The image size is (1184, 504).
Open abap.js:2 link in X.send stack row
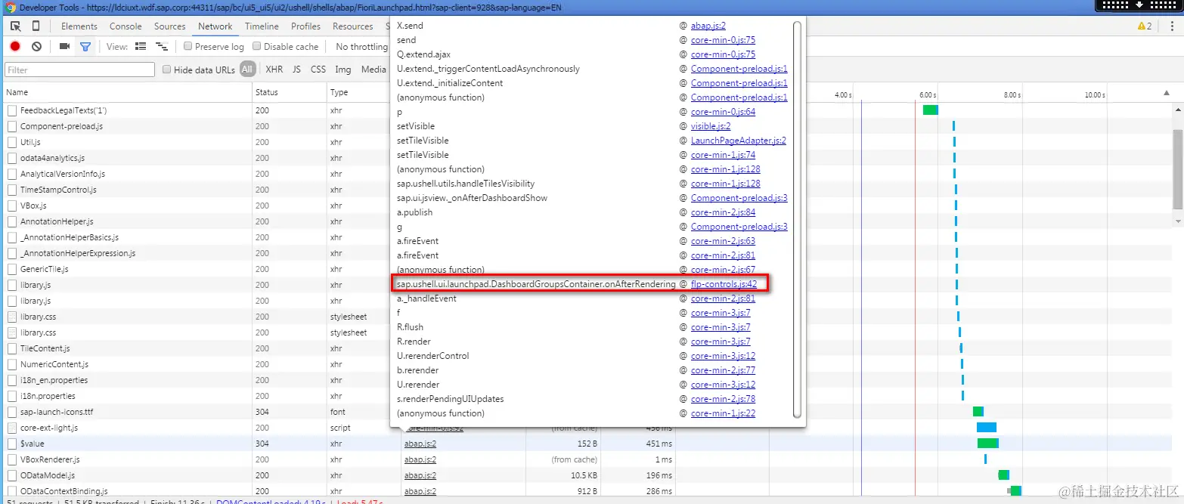click(708, 26)
